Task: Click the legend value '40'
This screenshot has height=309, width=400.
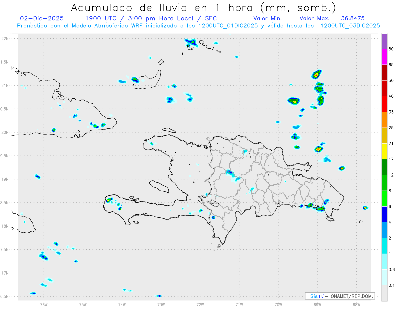Action: 391,96
